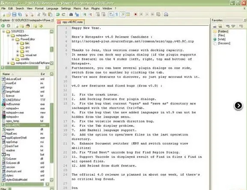
Task: Sort file list by Ext column
Action: (x=44, y=74)
